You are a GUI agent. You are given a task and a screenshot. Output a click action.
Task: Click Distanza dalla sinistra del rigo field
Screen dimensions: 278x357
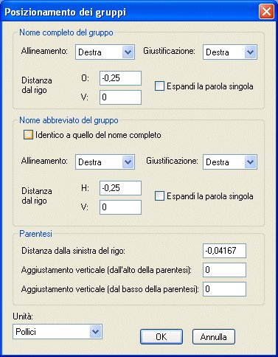[224, 251]
